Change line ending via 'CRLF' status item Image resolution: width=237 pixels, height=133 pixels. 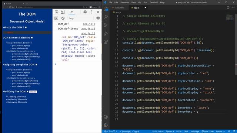point(186,132)
